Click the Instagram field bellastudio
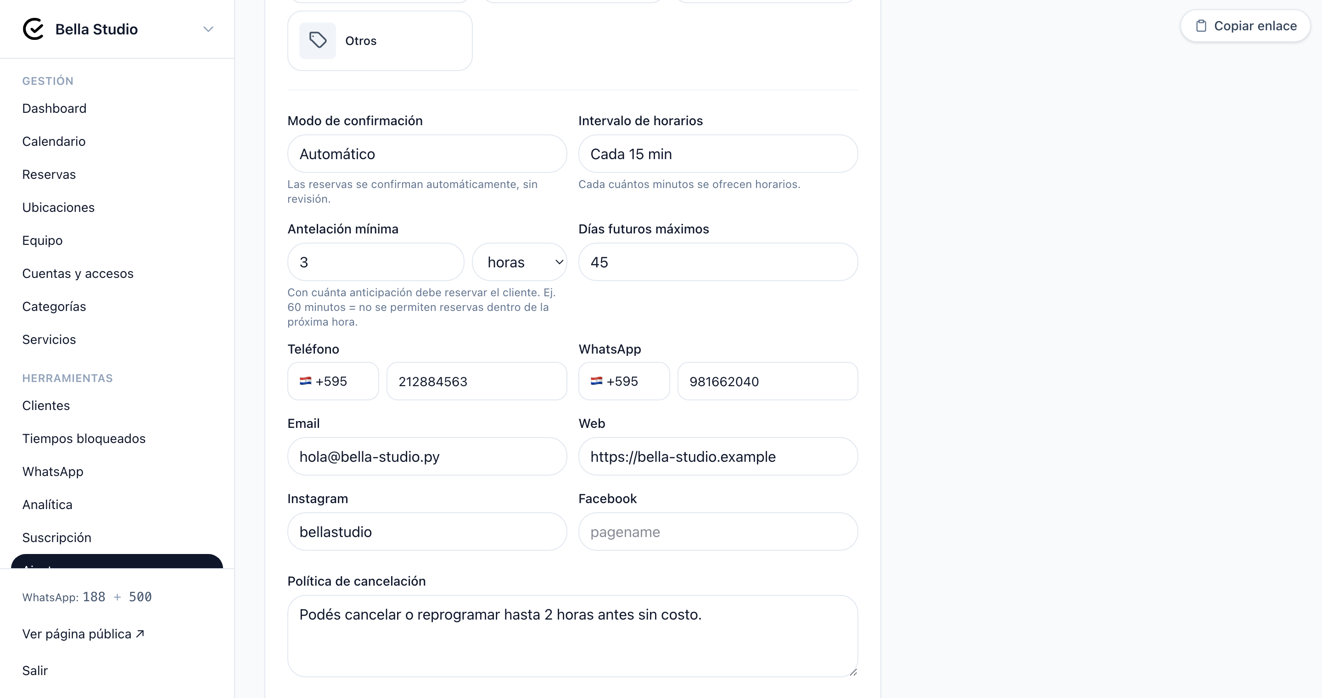The image size is (1322, 698). coord(427,532)
